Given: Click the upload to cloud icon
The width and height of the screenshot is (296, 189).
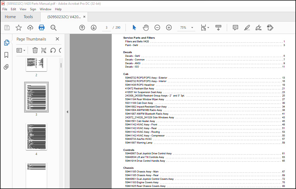Looking at the screenshot, I should tap(30, 28).
